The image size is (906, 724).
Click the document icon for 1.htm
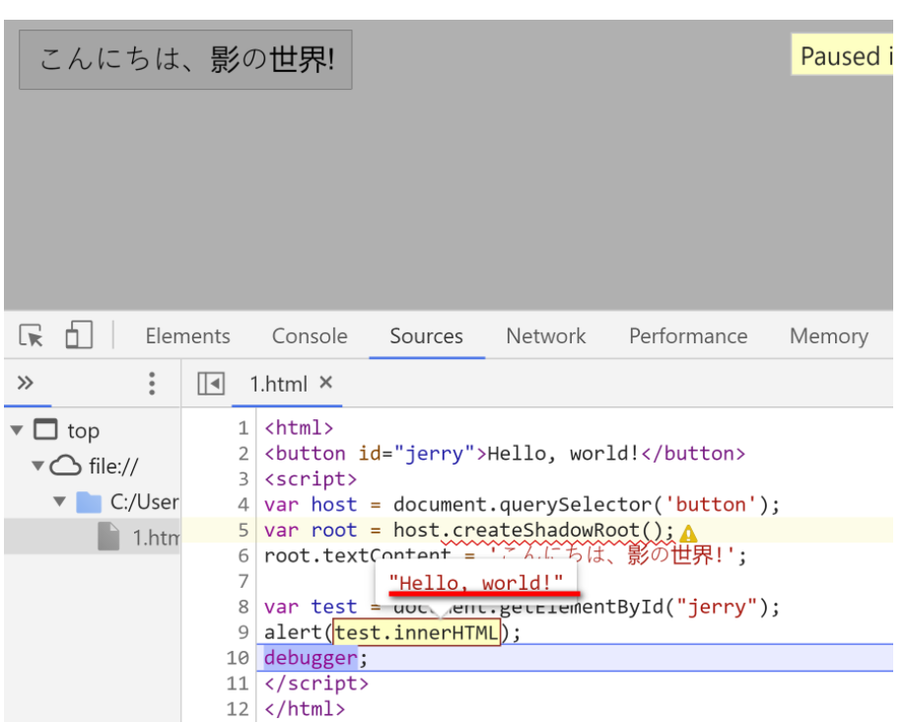click(108, 537)
